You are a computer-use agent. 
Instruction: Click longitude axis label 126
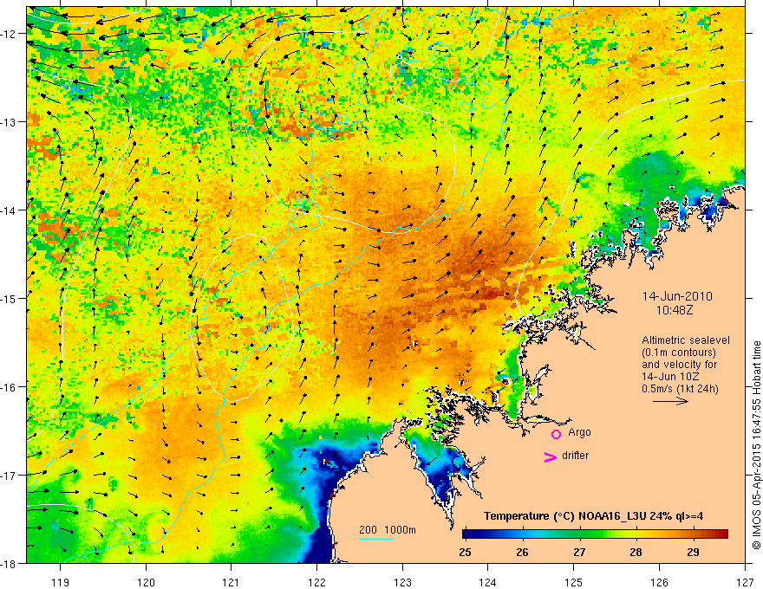point(659,582)
